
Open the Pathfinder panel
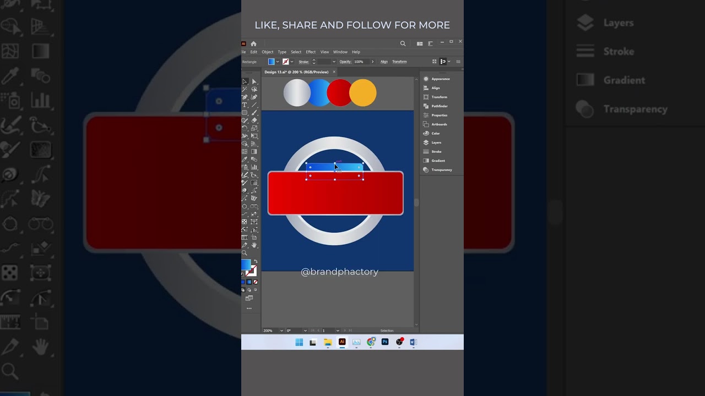click(435, 106)
